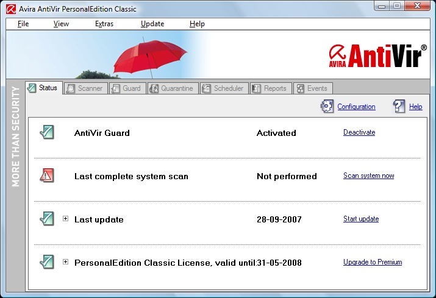
Task: Expand the Last update details
Action: [x=66, y=219]
